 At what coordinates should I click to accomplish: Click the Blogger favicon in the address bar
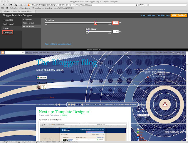click(29, 5)
